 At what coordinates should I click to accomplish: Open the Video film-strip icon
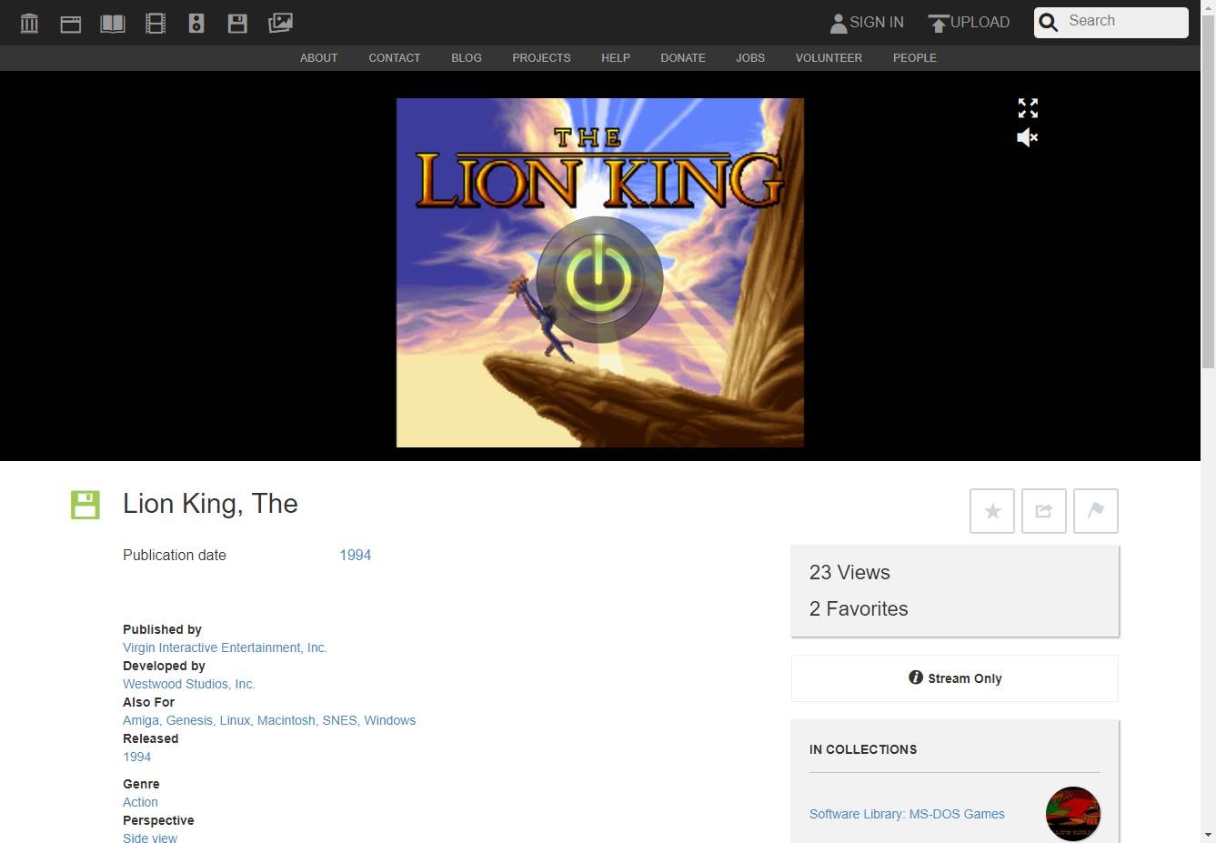(x=156, y=23)
